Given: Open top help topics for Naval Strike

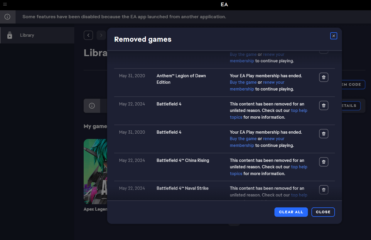Looking at the screenshot, I should coord(299,195).
